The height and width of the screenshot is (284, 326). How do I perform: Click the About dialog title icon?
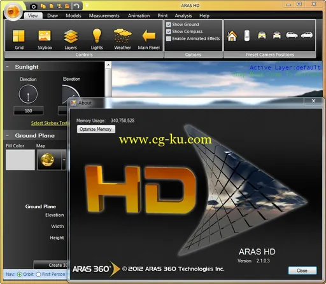click(73, 103)
